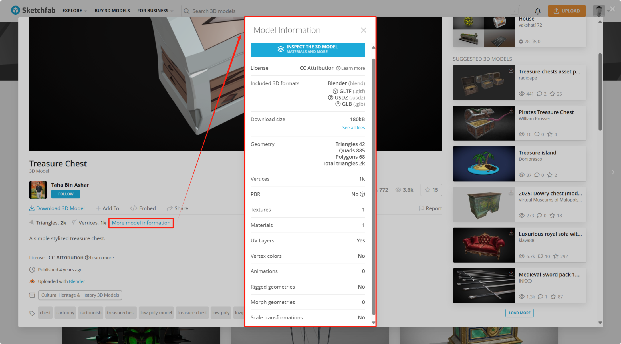This screenshot has height=344, width=621.
Task: Expand the Explore dropdown menu
Action: (74, 11)
